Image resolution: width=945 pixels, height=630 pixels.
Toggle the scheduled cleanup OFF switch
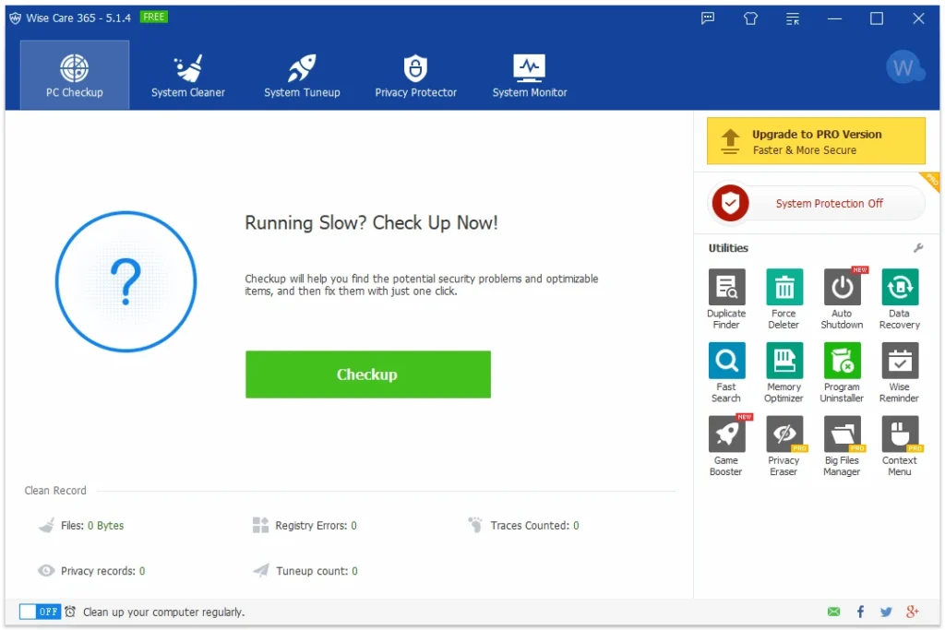[40, 612]
